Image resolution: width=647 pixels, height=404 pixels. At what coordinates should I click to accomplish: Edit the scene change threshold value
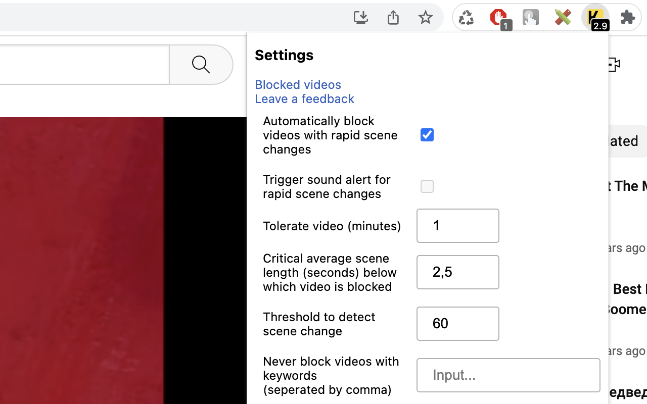(457, 324)
